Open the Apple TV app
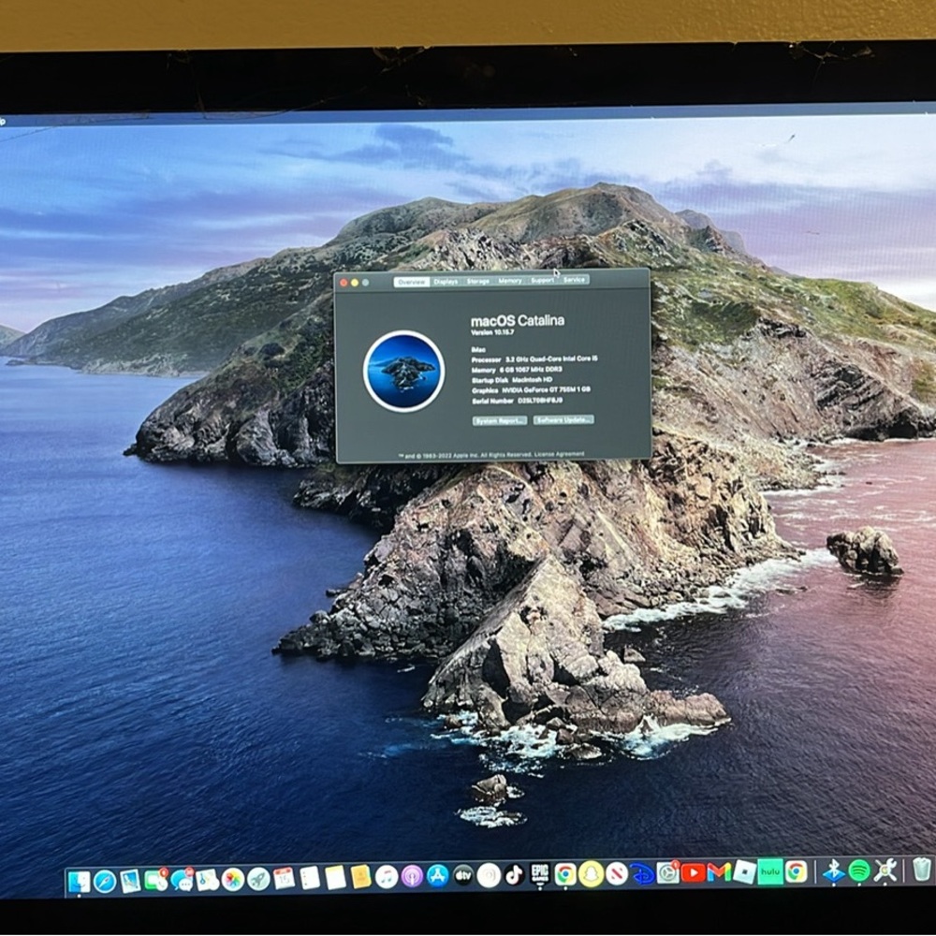The height and width of the screenshot is (936, 936). 463,876
